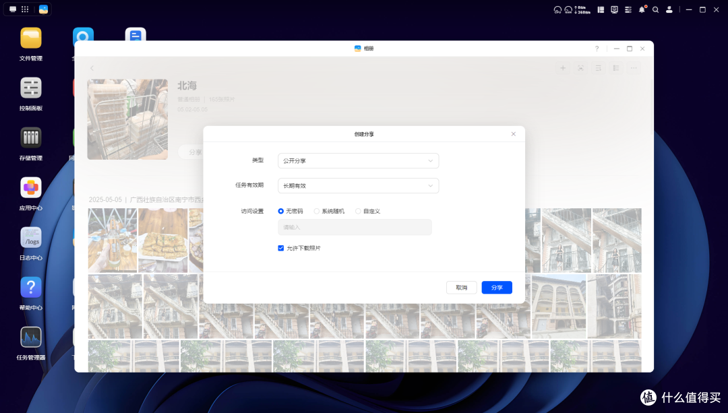Confirm with the blue 分享 button
The width and height of the screenshot is (728, 413).
click(x=497, y=288)
